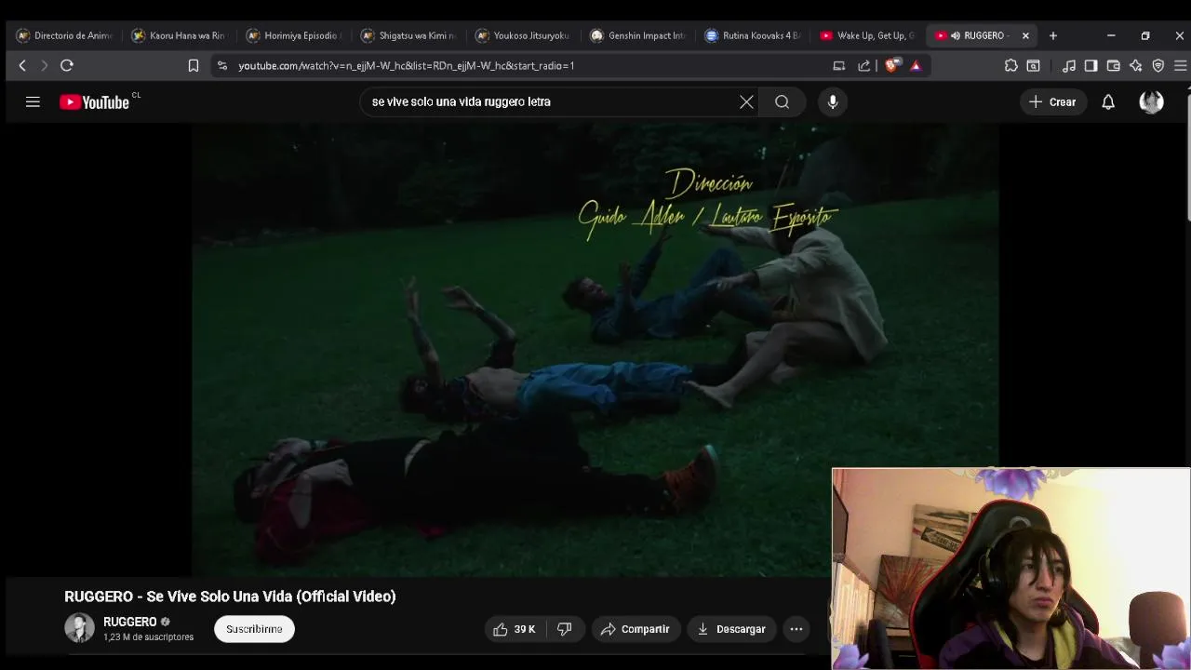Image resolution: width=1191 pixels, height=670 pixels.
Task: Open the Leo AI sparkle icon
Action: [x=1136, y=65]
